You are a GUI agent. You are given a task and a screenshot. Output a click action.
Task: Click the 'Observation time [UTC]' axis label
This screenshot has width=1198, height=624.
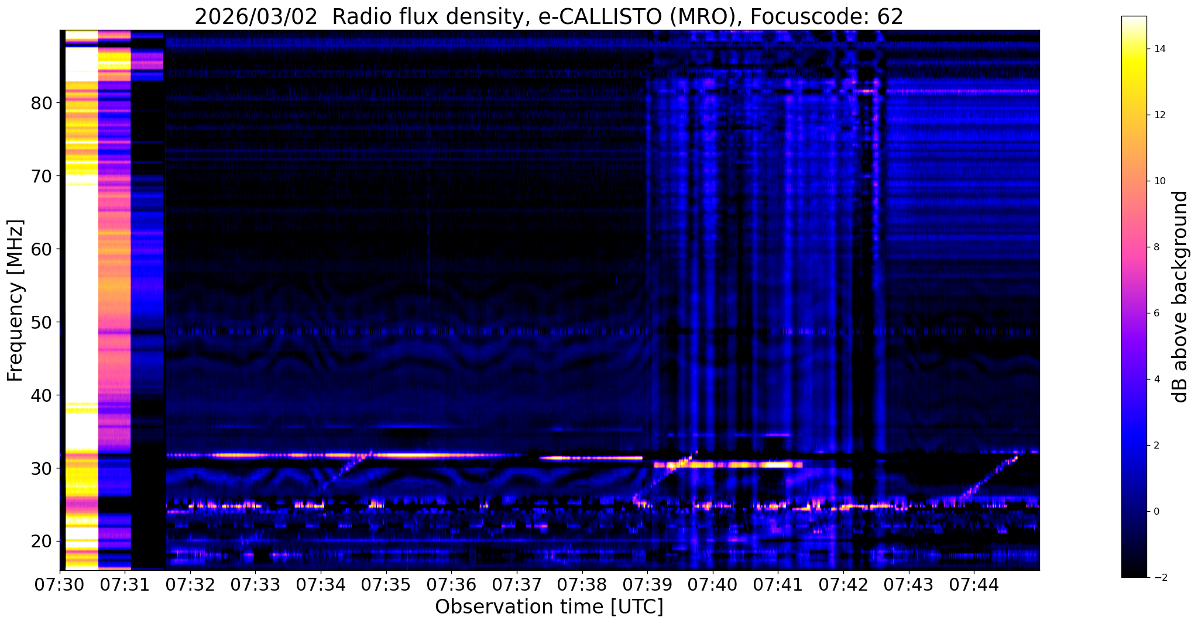549,607
